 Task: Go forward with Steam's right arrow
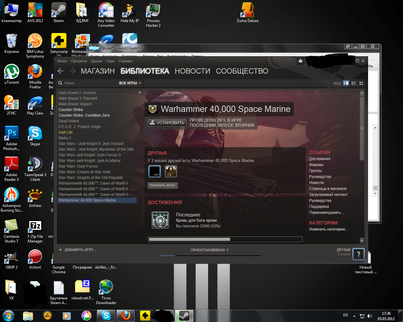click(72, 71)
